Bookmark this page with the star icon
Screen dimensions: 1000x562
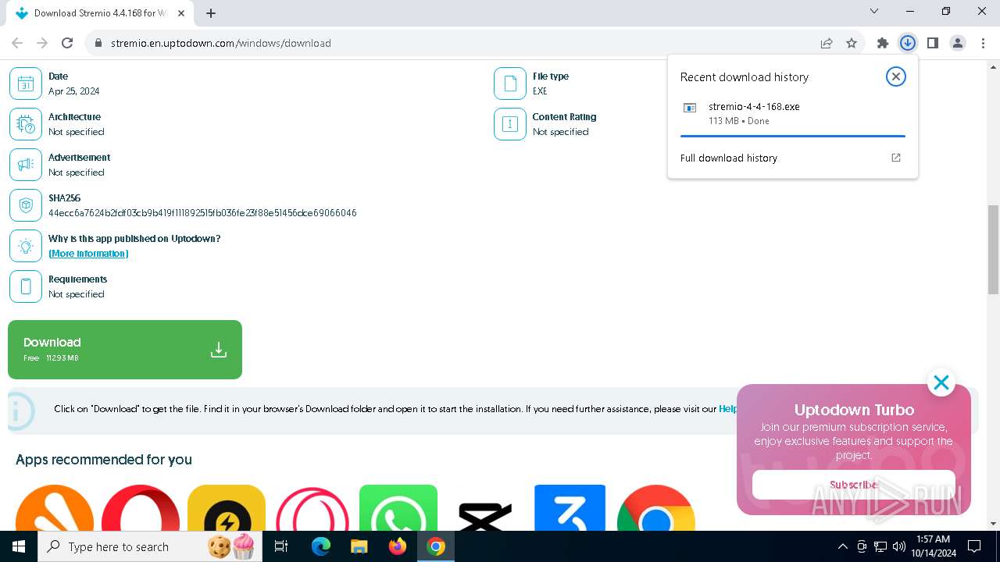pyautogui.click(x=852, y=43)
